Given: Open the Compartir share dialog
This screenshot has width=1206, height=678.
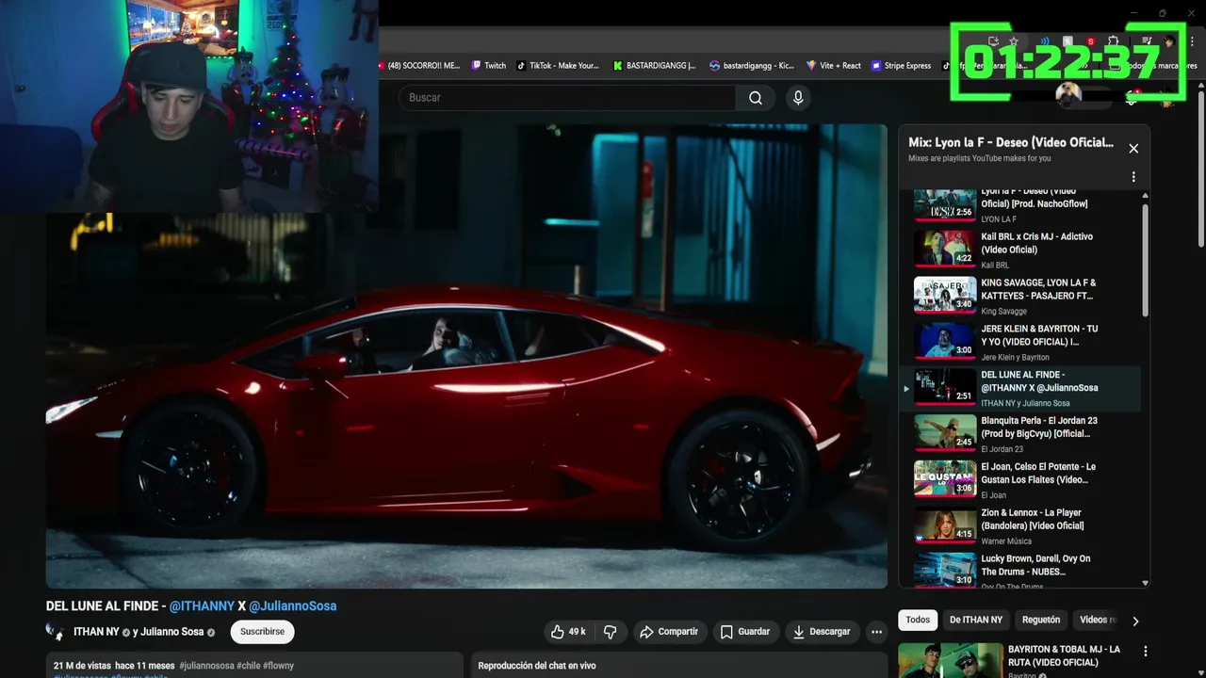Looking at the screenshot, I should coord(669,632).
